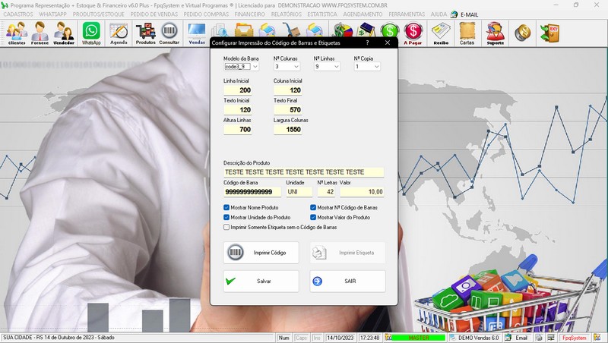
Task: Expand the Nº Colunas dropdown
Action: (296, 67)
